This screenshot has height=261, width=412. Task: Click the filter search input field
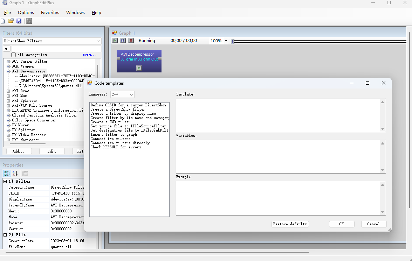tap(56, 49)
